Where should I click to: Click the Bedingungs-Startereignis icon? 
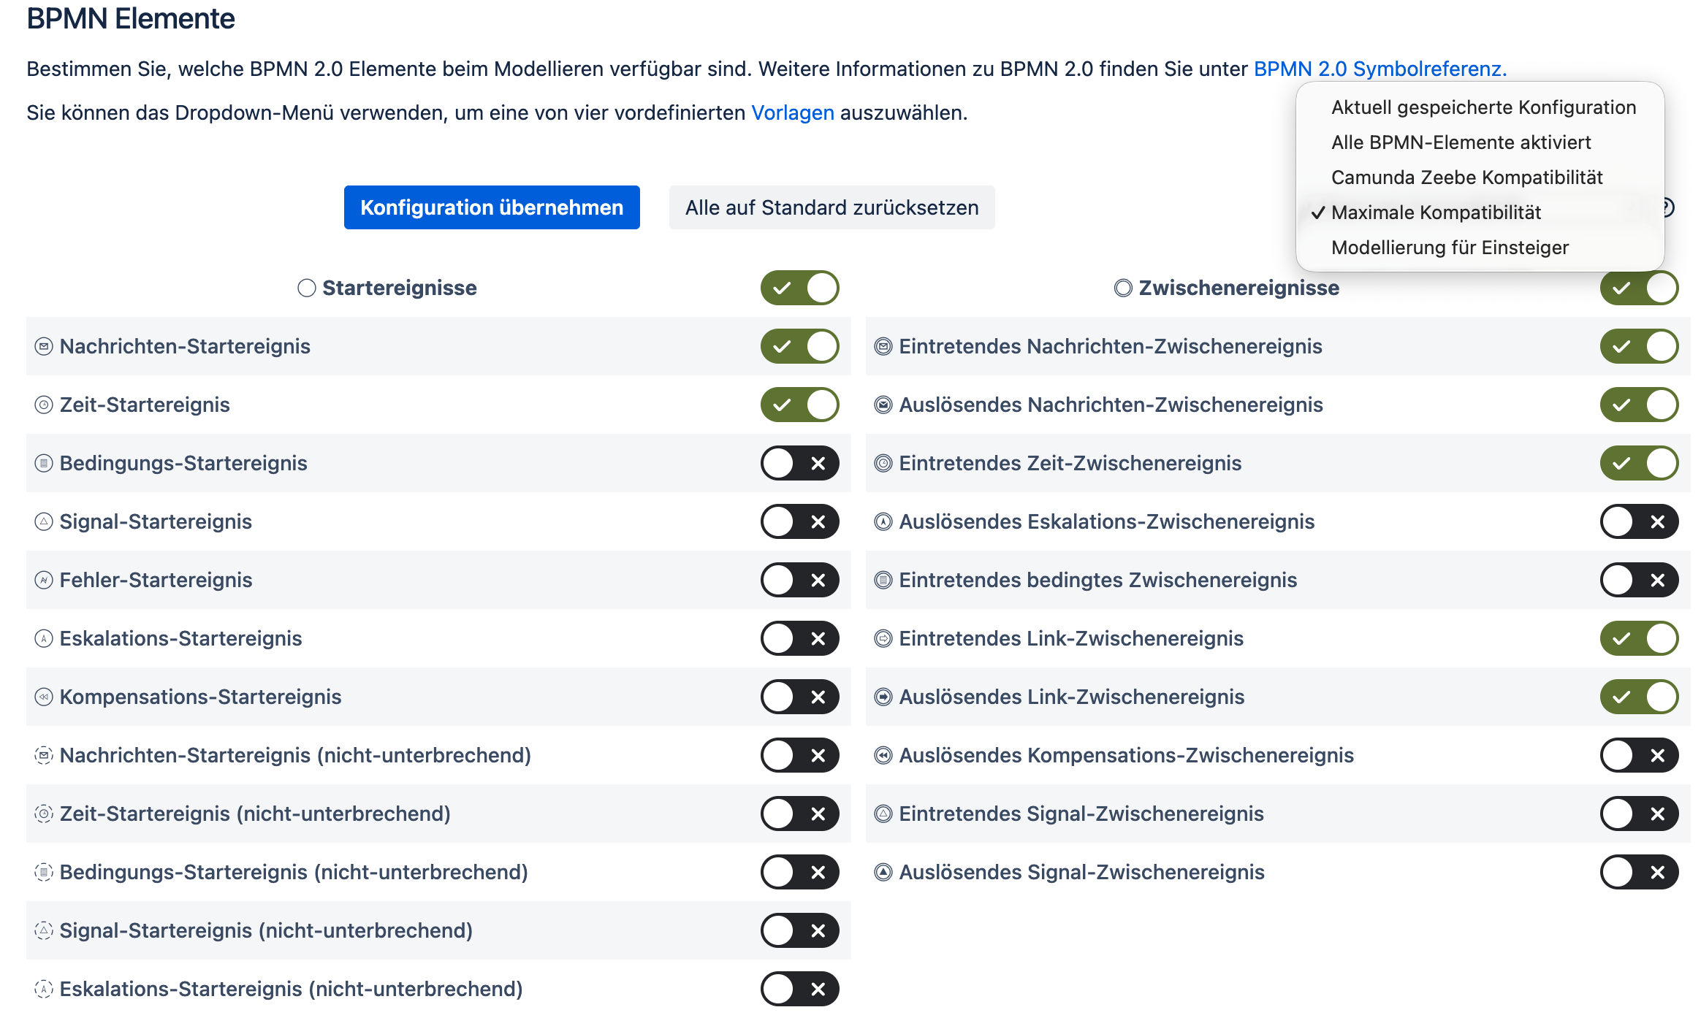click(x=44, y=463)
